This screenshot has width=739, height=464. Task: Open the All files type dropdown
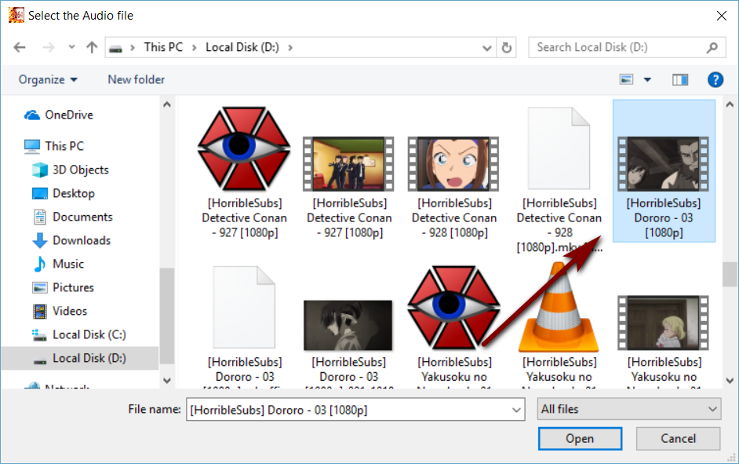tap(628, 409)
